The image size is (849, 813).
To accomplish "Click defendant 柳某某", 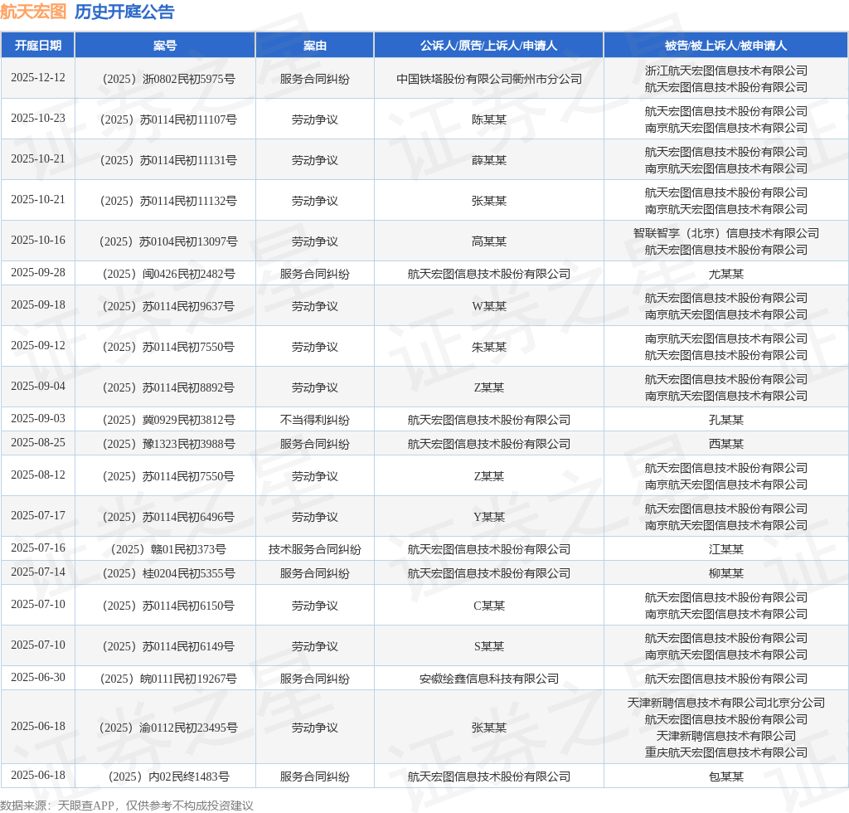I will pos(726,573).
